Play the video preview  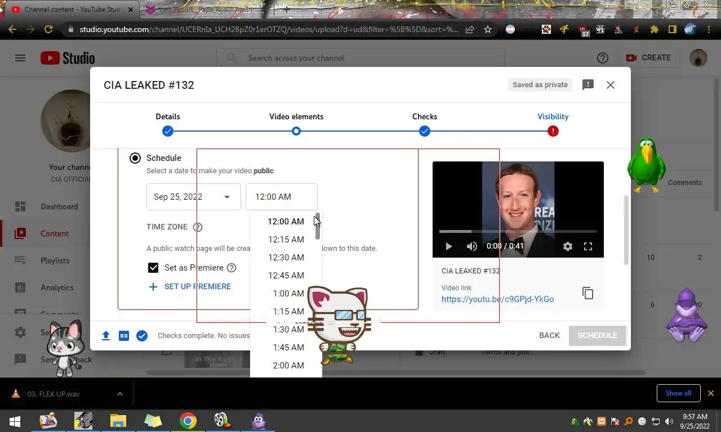[449, 246]
